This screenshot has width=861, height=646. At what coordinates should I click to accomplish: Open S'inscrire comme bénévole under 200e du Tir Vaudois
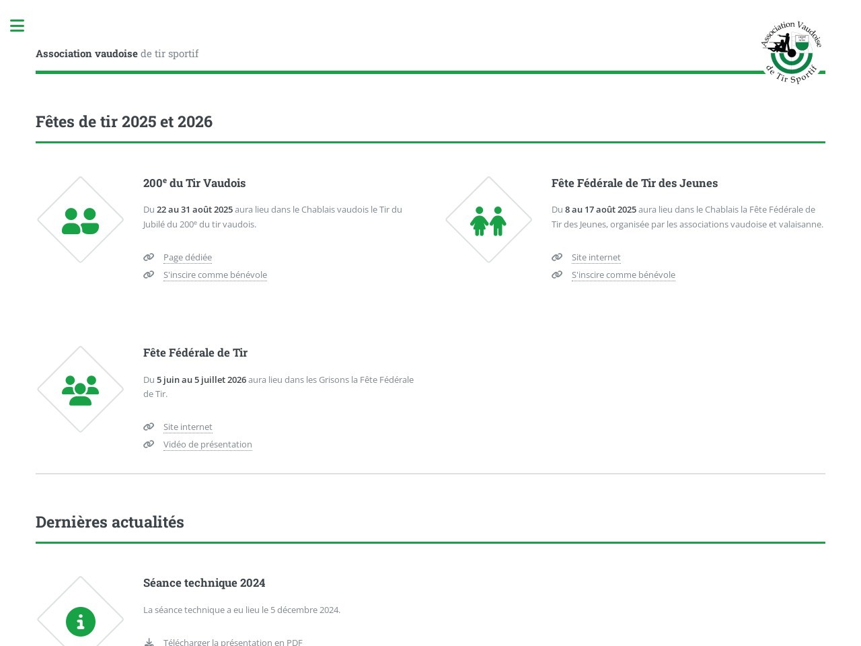[215, 275]
